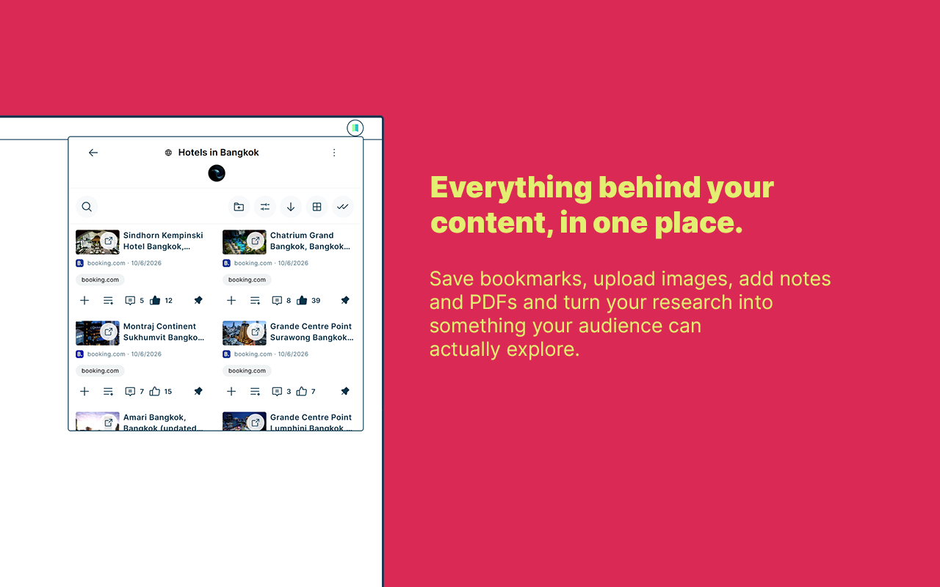Open search with the magnifier icon
Image resolution: width=940 pixels, height=587 pixels.
pyautogui.click(x=87, y=207)
